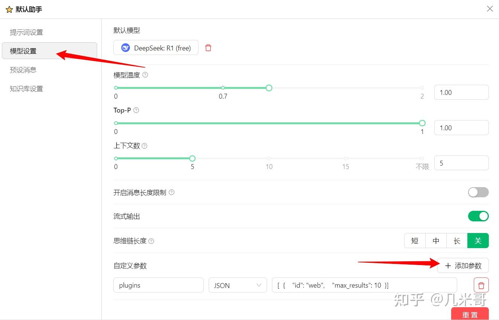Choose 长 for 思维链长度
The image size is (499, 320).
click(x=457, y=241)
